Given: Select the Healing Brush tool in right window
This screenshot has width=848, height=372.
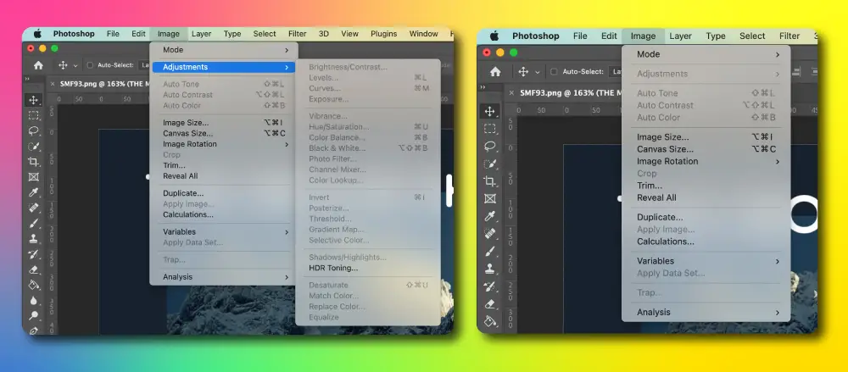Looking at the screenshot, I should (x=490, y=234).
